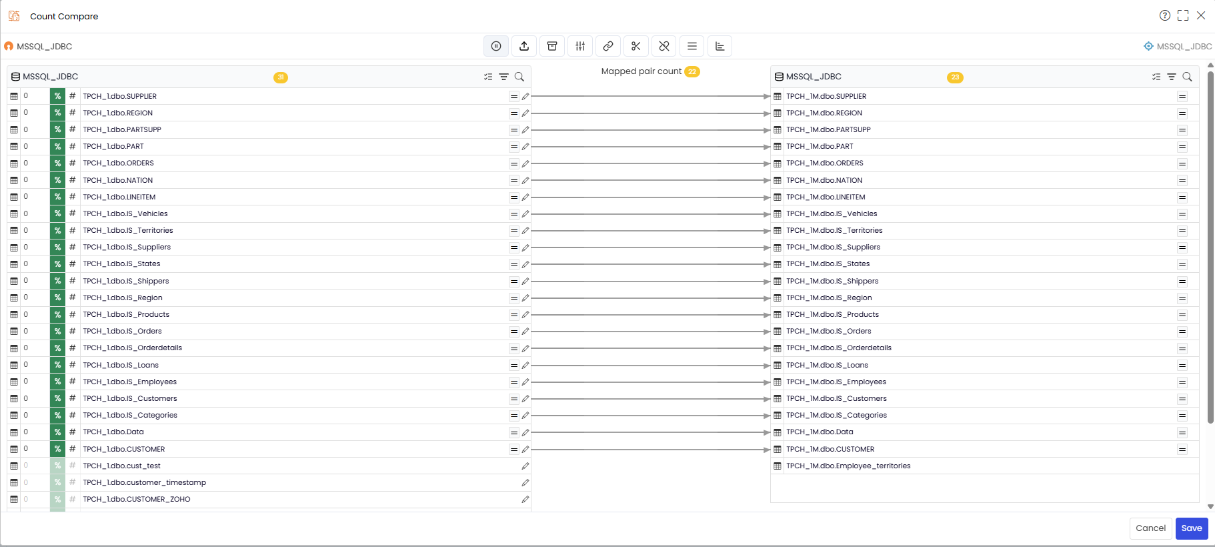
Task: Select TPCH_1.dbo.IS_Employees in the left list
Action: pos(129,382)
